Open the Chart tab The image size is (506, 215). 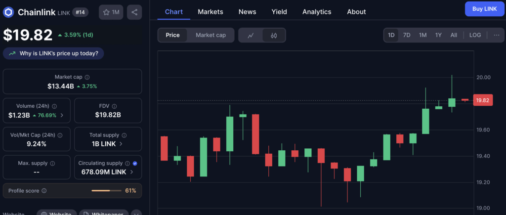coord(173,12)
